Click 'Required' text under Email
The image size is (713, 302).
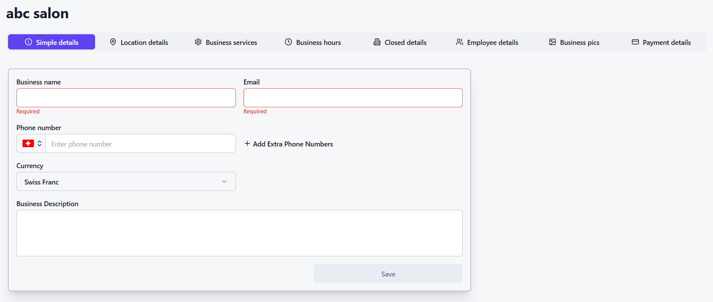[x=255, y=111]
